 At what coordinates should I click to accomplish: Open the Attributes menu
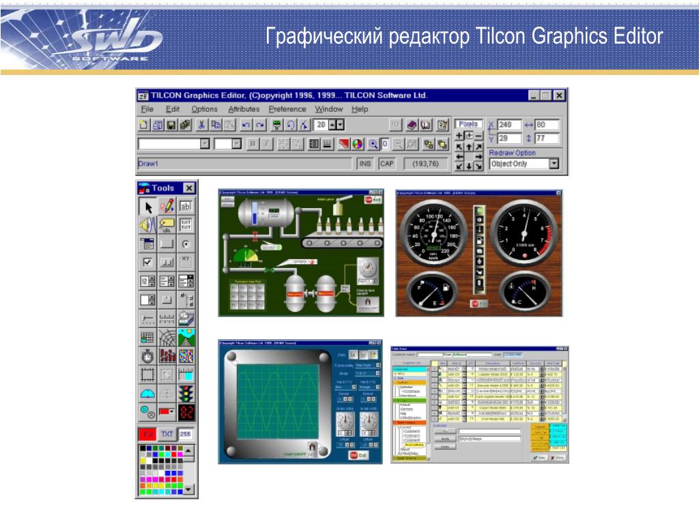244,109
